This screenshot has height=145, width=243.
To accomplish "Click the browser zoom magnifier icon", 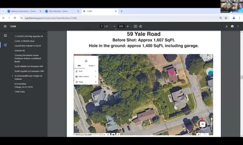I will pyautogui.click(x=220, y=18).
